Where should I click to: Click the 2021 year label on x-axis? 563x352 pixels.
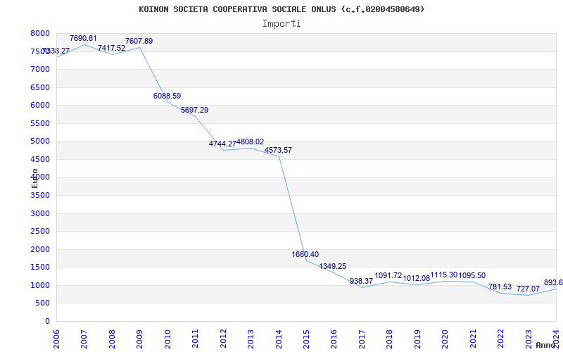(x=473, y=339)
